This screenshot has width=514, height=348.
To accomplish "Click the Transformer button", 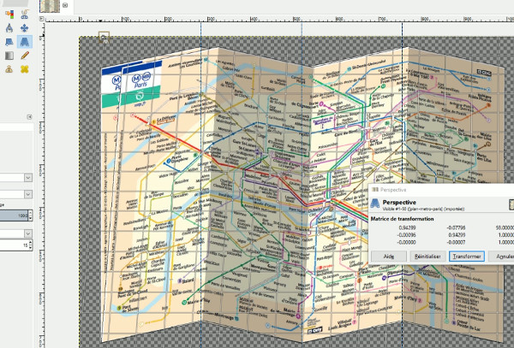I will [x=467, y=257].
